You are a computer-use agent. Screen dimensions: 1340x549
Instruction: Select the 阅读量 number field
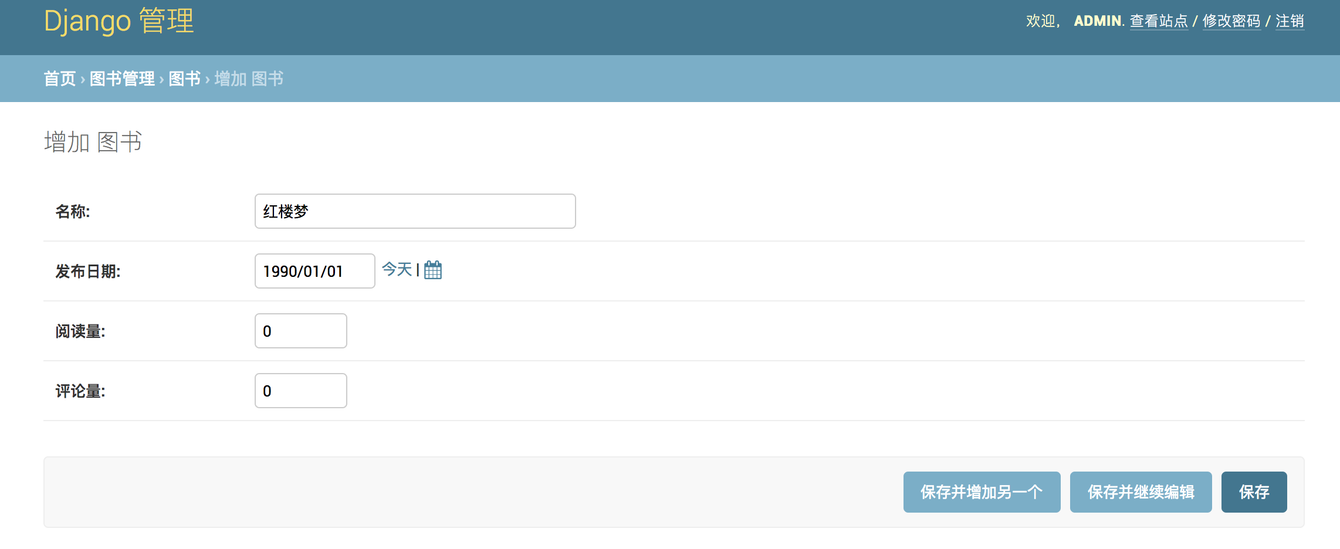[x=300, y=331]
